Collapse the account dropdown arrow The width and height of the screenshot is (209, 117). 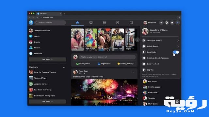(178, 23)
